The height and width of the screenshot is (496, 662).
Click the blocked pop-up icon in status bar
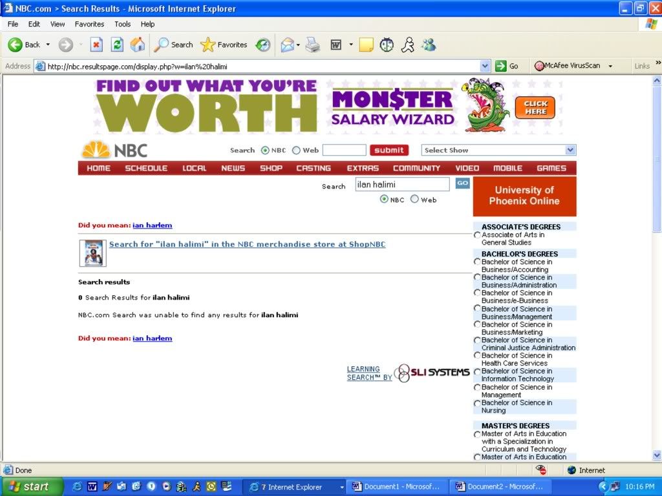click(540, 470)
